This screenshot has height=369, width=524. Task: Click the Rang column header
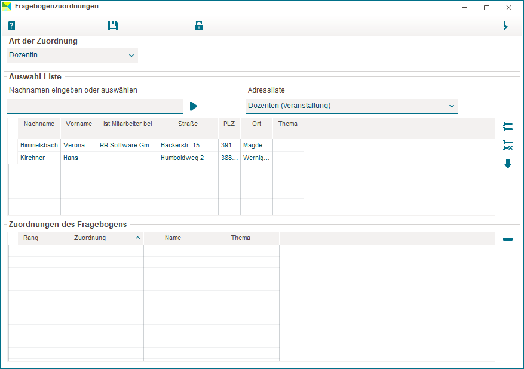[31, 238]
